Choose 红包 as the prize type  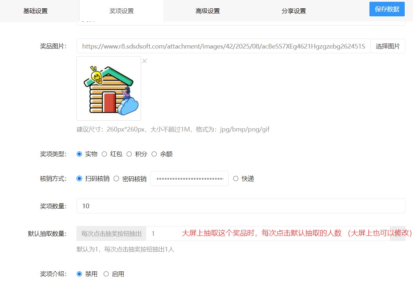[x=104, y=154]
